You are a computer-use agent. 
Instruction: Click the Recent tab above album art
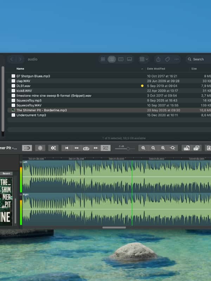coord(6,174)
